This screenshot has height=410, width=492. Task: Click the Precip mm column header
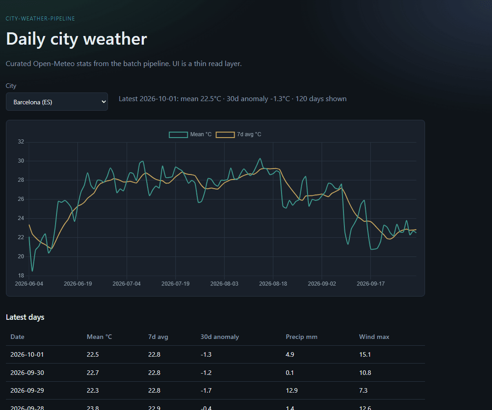[301, 337]
